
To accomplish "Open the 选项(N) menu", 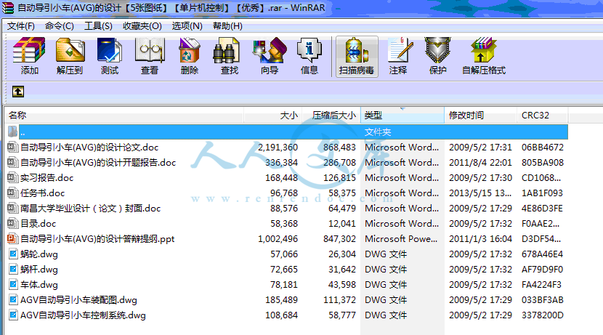I will [x=187, y=26].
